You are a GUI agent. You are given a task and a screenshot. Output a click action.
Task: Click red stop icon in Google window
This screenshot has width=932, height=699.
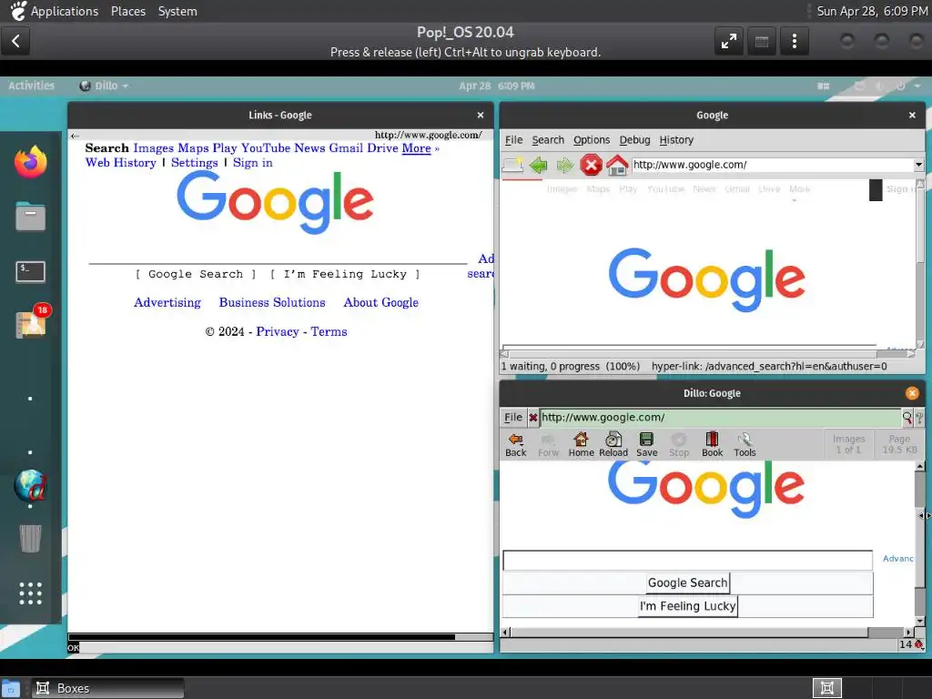tap(591, 165)
